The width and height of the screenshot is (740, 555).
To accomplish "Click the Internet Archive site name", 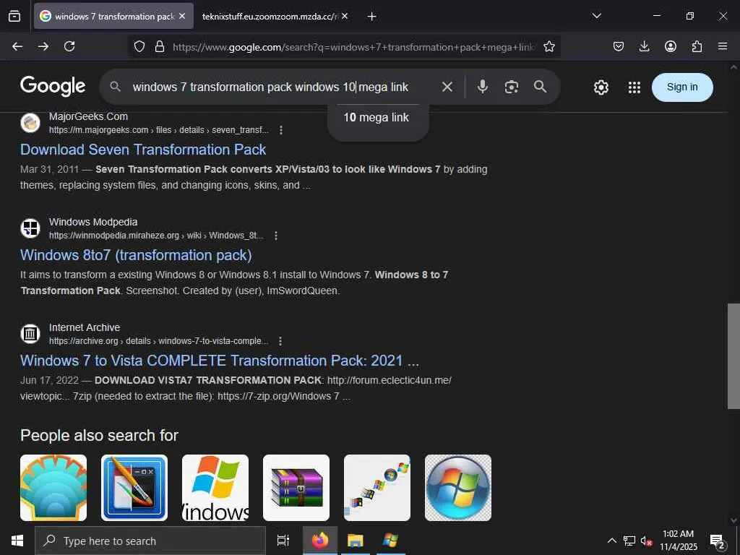I will click(85, 327).
